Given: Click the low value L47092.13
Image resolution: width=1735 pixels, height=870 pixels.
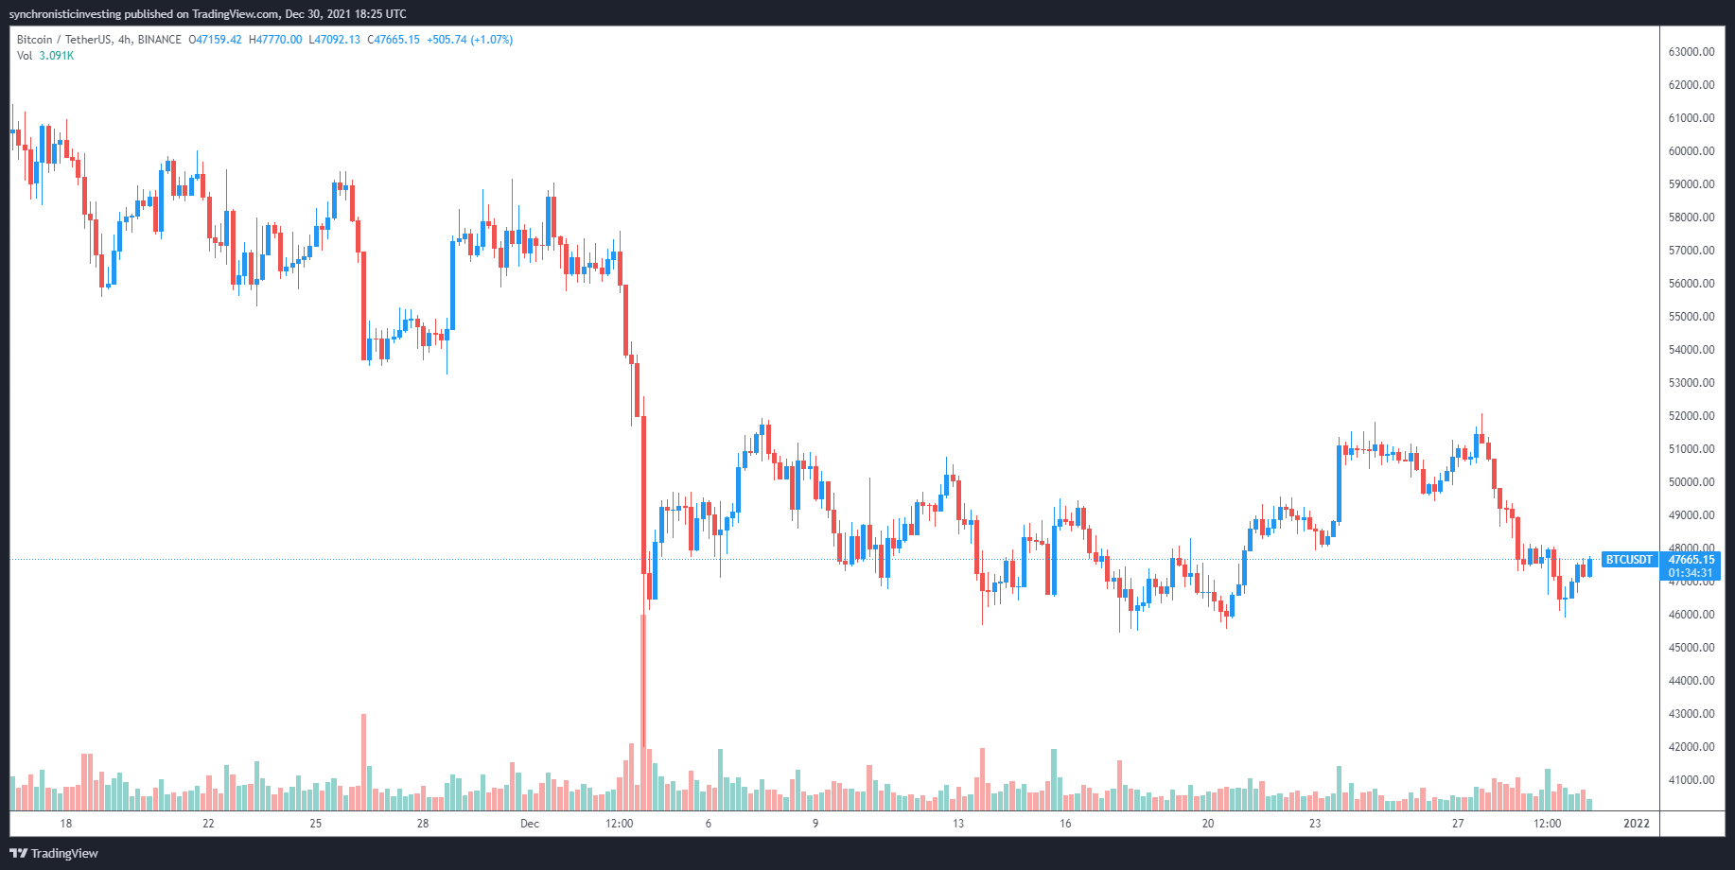Looking at the screenshot, I should point(334,40).
